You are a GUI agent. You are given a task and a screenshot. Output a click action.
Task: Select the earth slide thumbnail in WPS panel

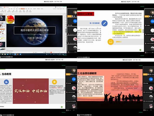coord(2,18)
